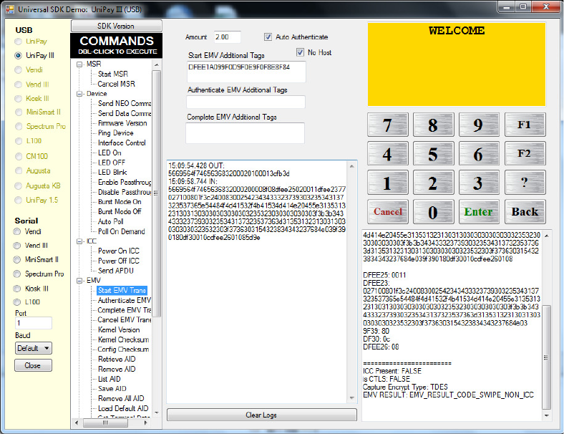Toggle the Auto Authenticate checkbox
Viewport: 564px width, 434px height.
[268, 37]
